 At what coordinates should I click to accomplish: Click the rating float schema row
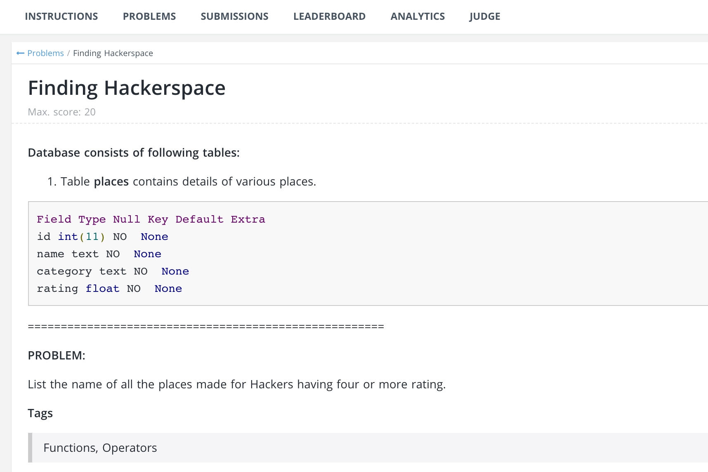pyautogui.click(x=109, y=289)
